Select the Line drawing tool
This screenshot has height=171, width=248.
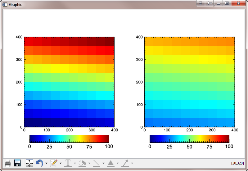[x=97, y=163]
